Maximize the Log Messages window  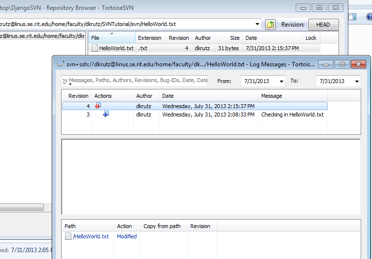click(x=342, y=64)
